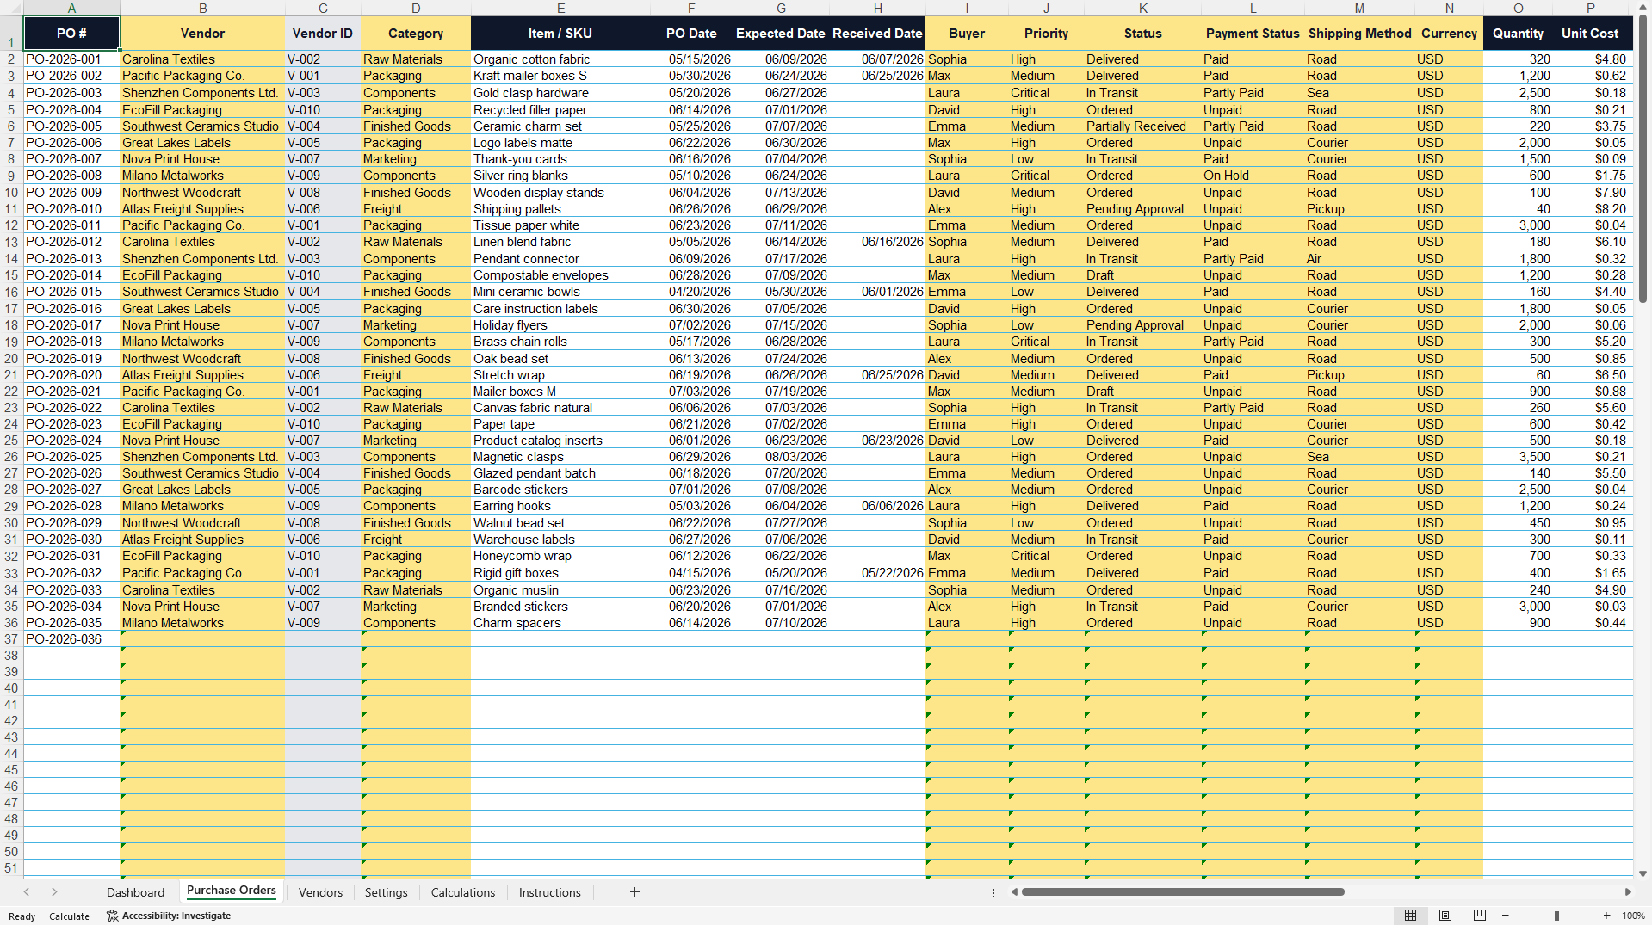Select cell 'Wooden display stands'
This screenshot has width=1652, height=925.
560,193
